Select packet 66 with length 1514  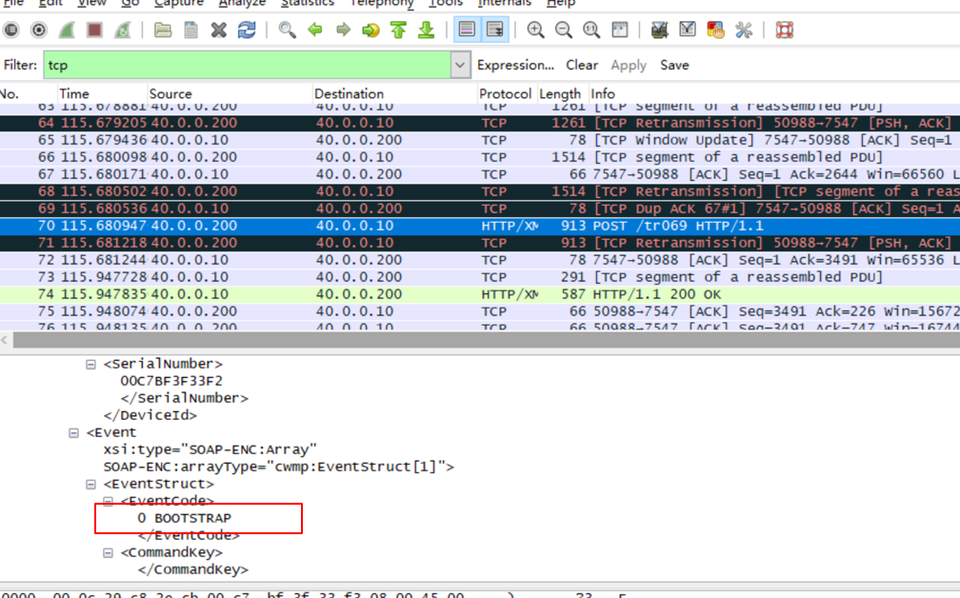(x=480, y=157)
